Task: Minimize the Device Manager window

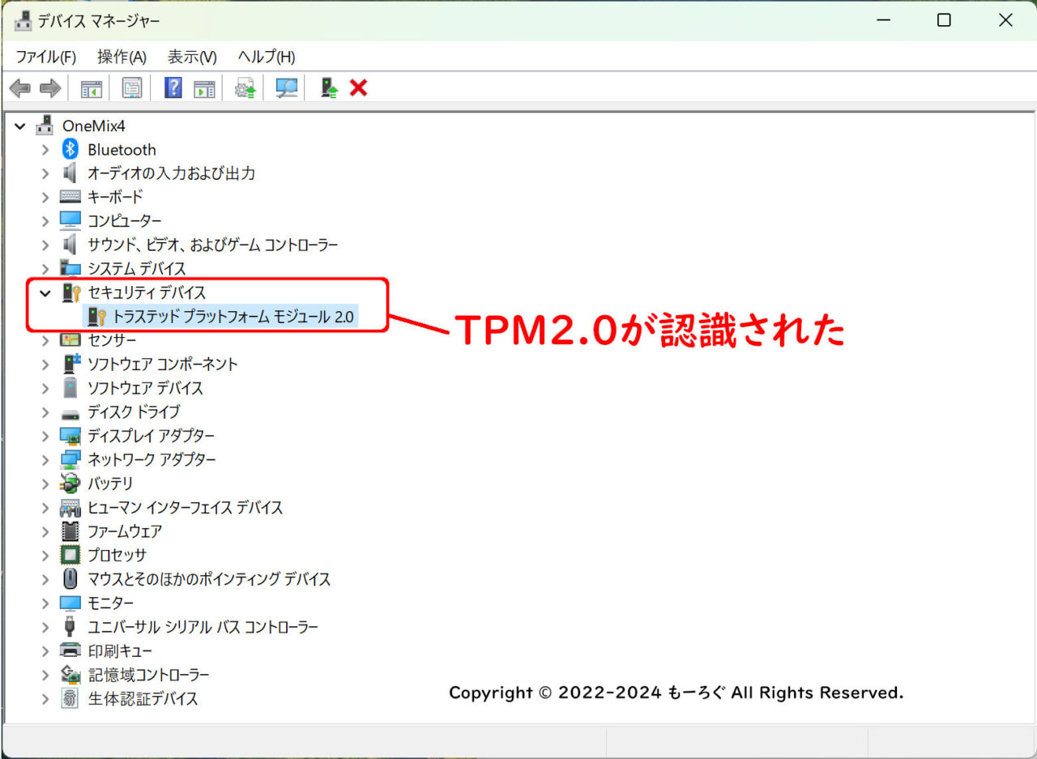Action: click(882, 21)
